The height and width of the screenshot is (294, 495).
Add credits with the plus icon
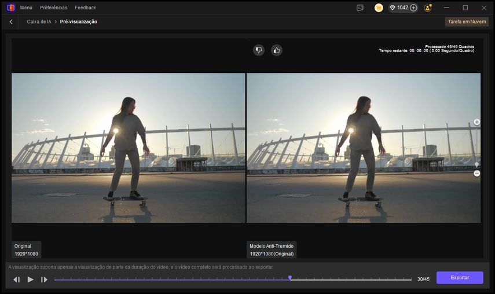pyautogui.click(x=413, y=8)
